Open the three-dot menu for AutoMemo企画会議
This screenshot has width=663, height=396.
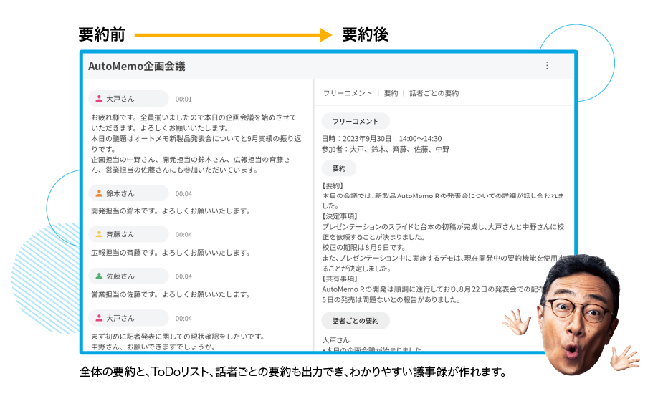pos(547,65)
